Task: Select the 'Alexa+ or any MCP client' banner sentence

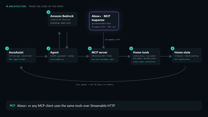Action: [x=66, y=106]
